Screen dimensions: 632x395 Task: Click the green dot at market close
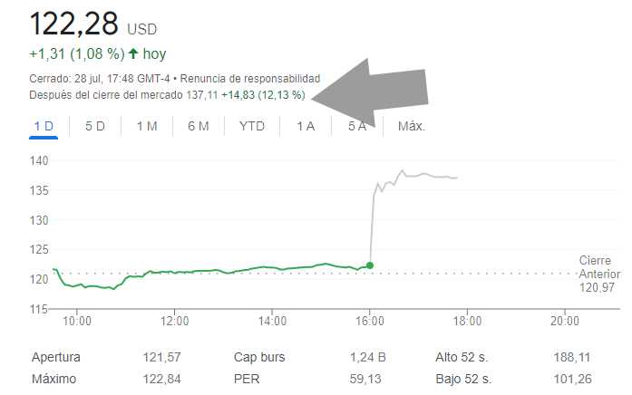[370, 265]
